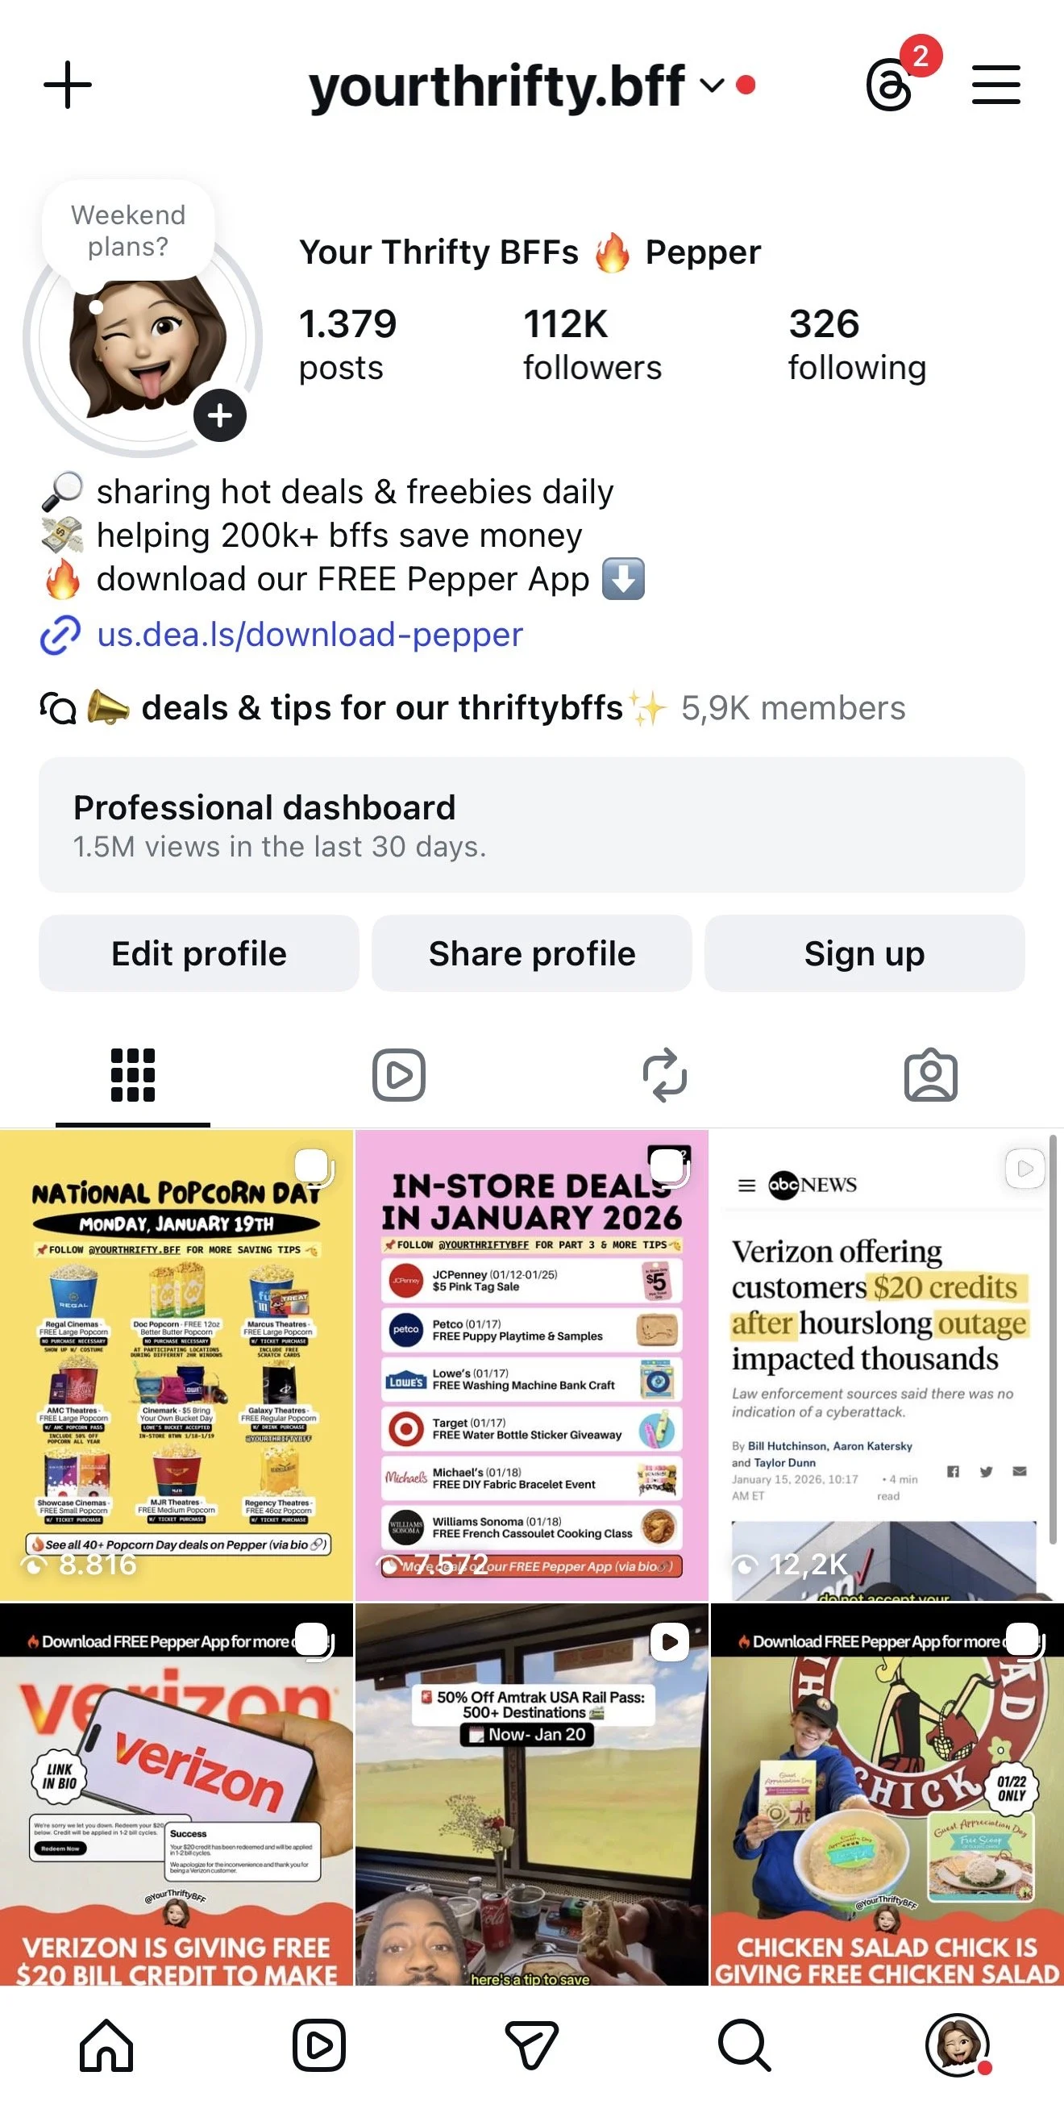
Task: Open the us.dea.ls/download-pepper link
Action: 310,634
